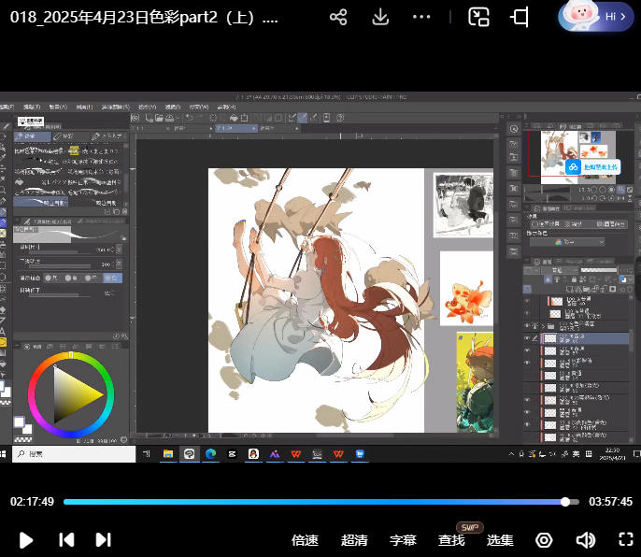Screen dimensions: 641x557
Task: Enable picture-in-picture mini player mode
Action: point(479,18)
